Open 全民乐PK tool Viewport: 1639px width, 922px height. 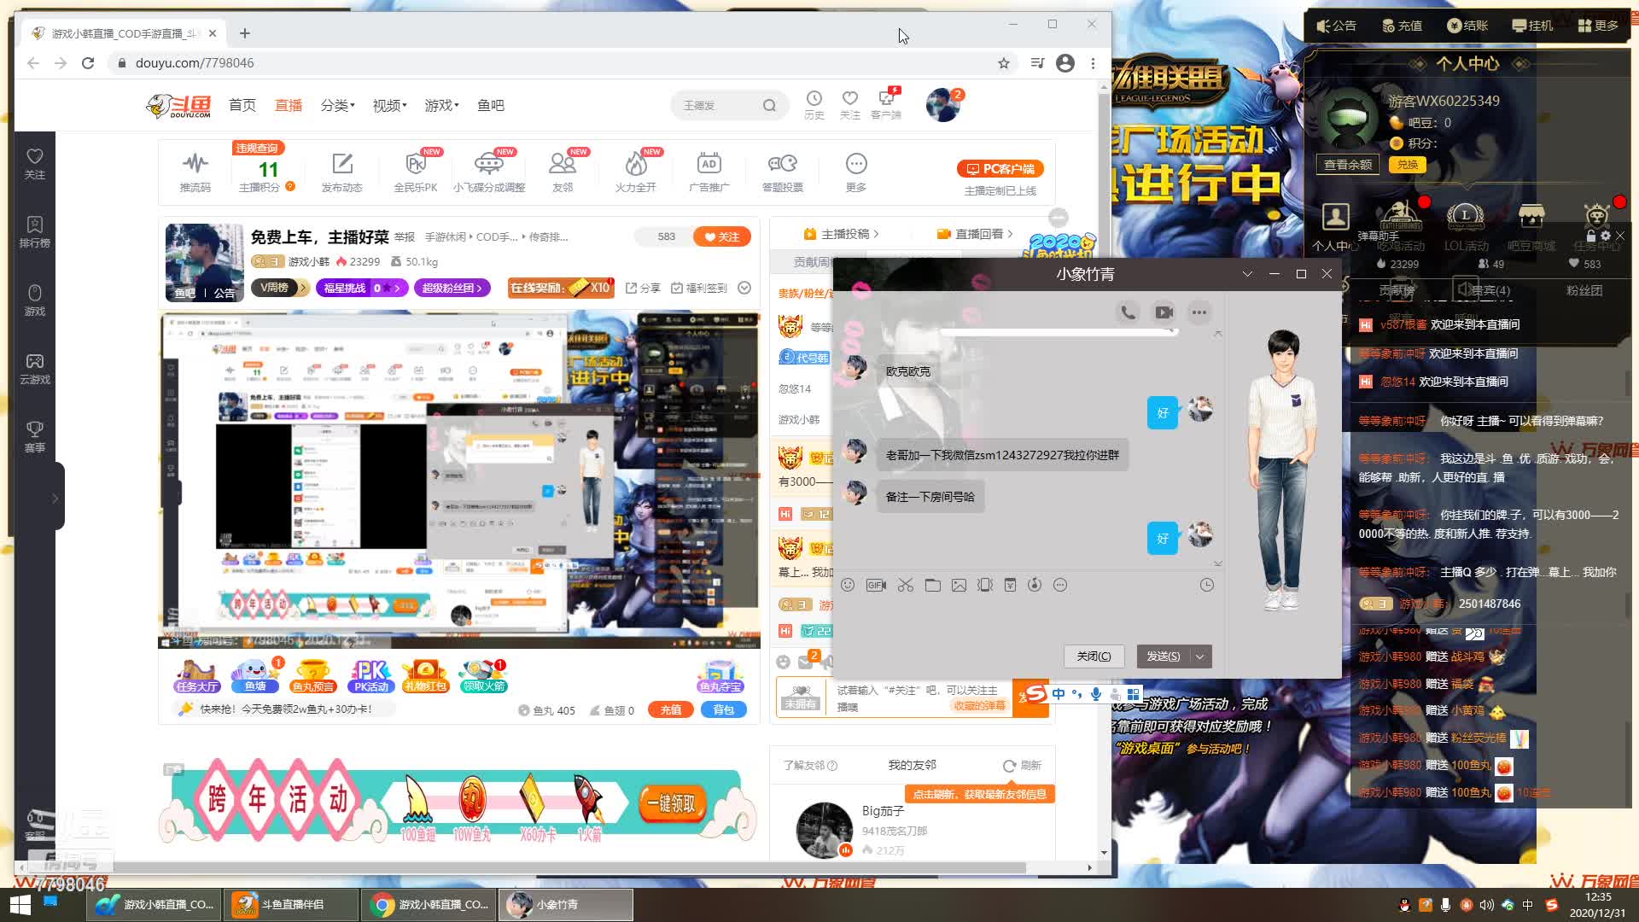tap(415, 171)
